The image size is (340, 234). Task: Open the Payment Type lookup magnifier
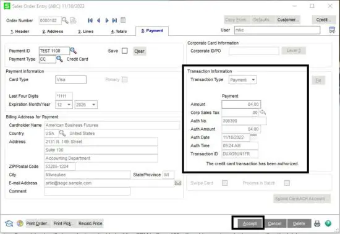(x=59, y=59)
